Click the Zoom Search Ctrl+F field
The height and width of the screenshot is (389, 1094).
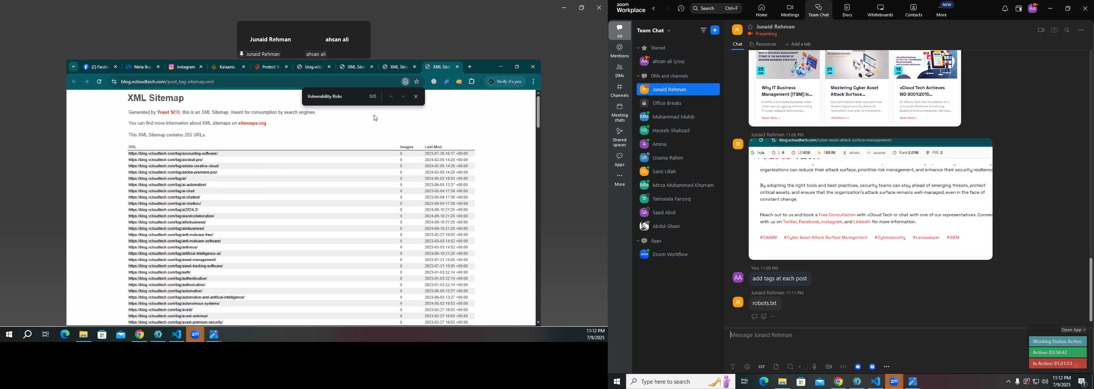(716, 8)
